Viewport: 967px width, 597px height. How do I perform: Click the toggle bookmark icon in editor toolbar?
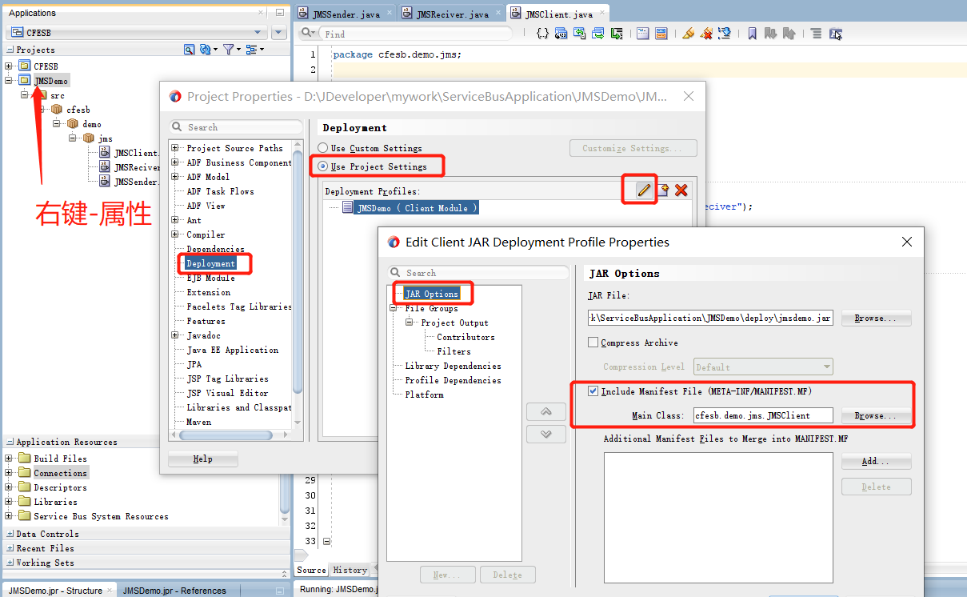coord(752,34)
